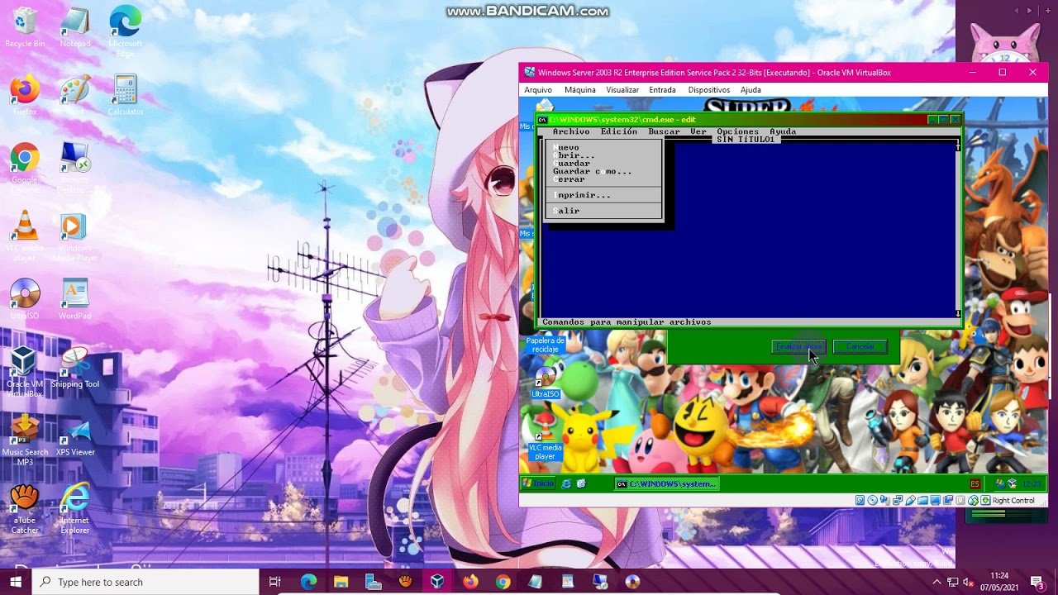Viewport: 1058px width, 595px height.
Task: Open VirtualBox Dispositivos menu
Action: pyautogui.click(x=709, y=90)
